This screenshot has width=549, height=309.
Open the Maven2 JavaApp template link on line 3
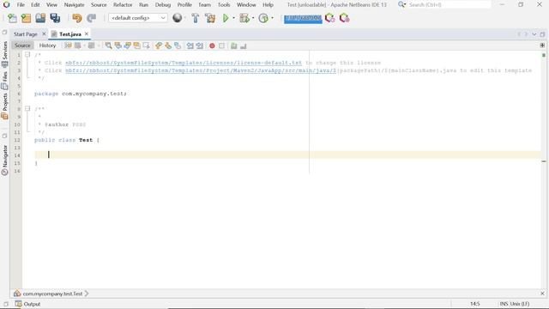(x=201, y=70)
